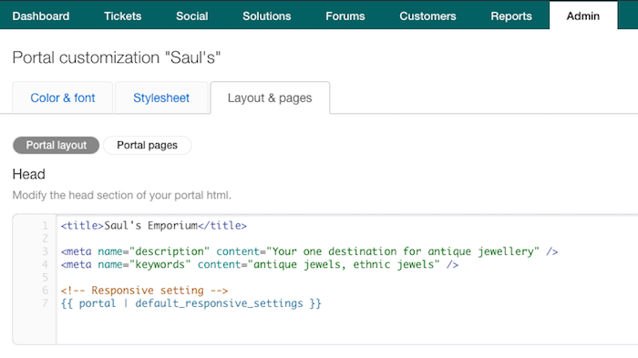Select the Admin navigation tab
The width and height of the screenshot is (638, 358).
point(583,15)
